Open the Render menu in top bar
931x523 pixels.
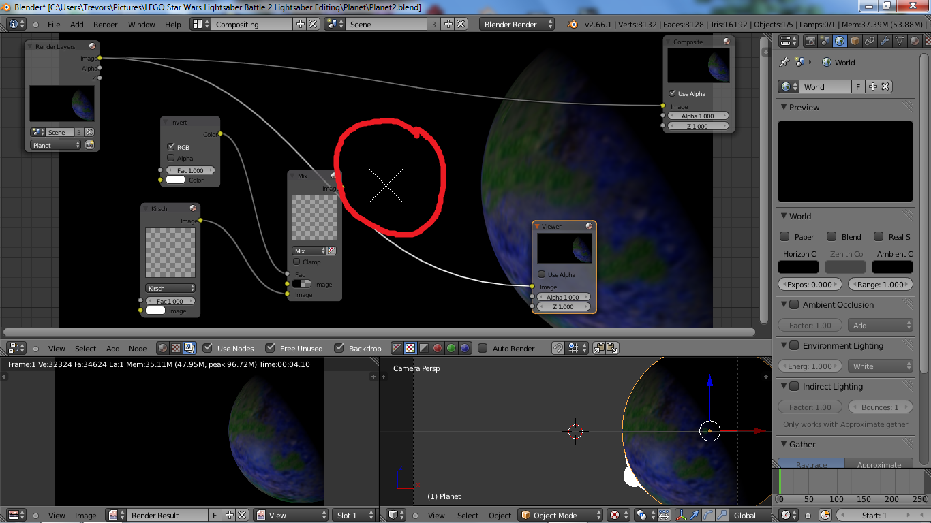coord(106,24)
